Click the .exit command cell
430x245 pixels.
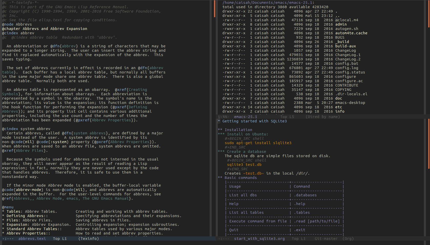click(x=299, y=230)
